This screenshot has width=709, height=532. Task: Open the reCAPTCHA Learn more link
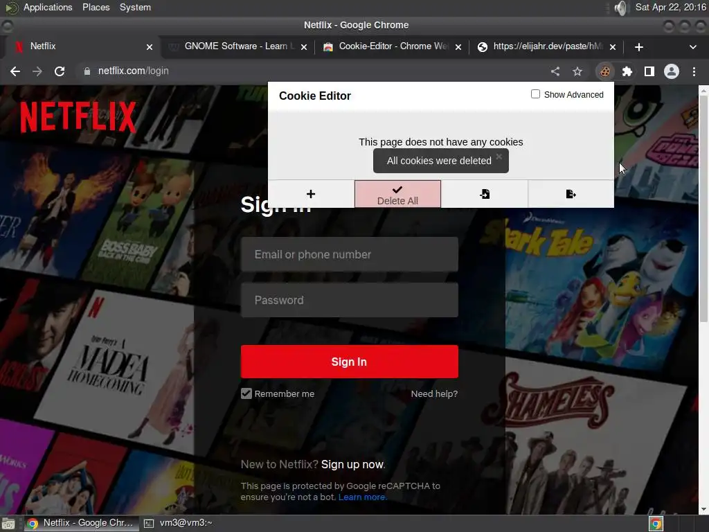(x=361, y=497)
